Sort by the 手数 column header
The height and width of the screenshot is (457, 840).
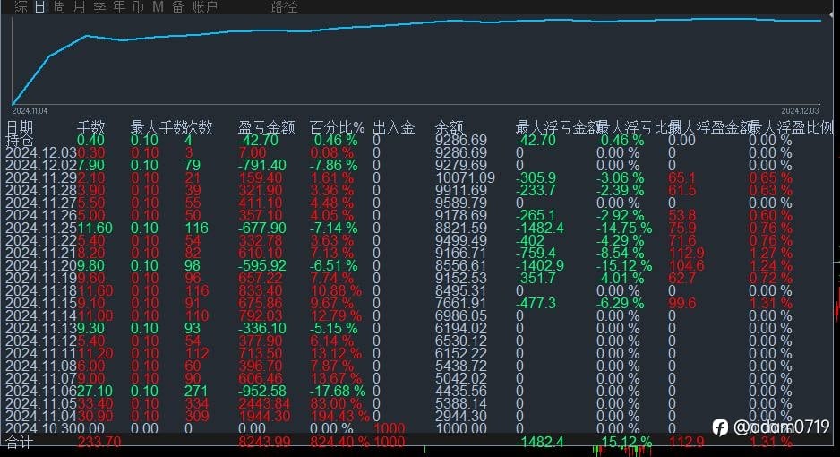pos(90,127)
